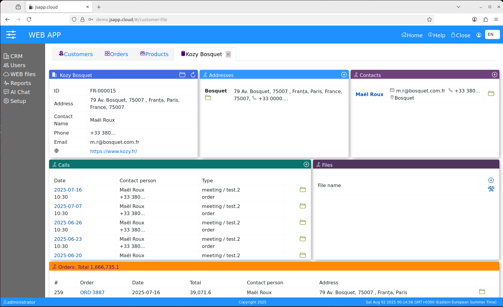Close the Kozy Bosquet tab
The width and height of the screenshot is (503, 307).
tap(228, 54)
